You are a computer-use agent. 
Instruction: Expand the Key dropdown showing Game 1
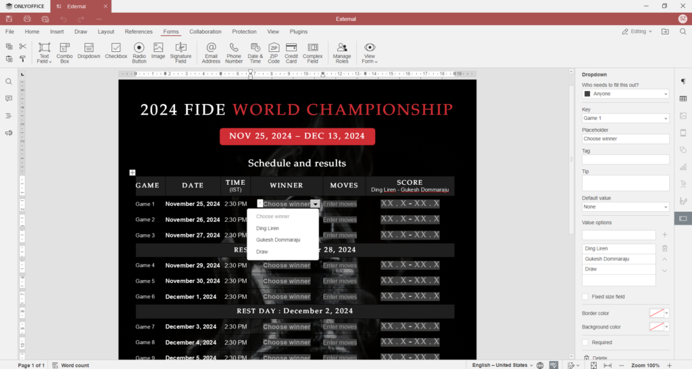625,118
